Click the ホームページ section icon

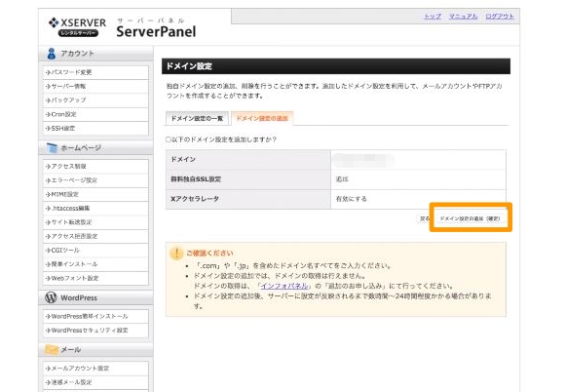[52, 147]
